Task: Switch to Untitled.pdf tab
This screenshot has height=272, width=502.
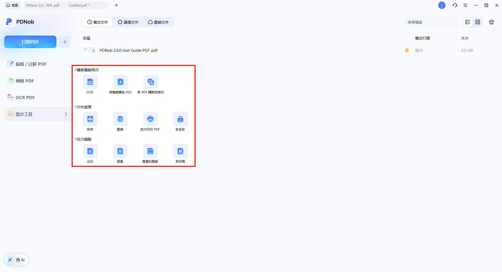Action: (x=87, y=5)
